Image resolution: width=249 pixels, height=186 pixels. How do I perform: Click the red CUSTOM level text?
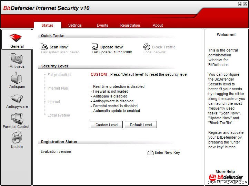99,74
